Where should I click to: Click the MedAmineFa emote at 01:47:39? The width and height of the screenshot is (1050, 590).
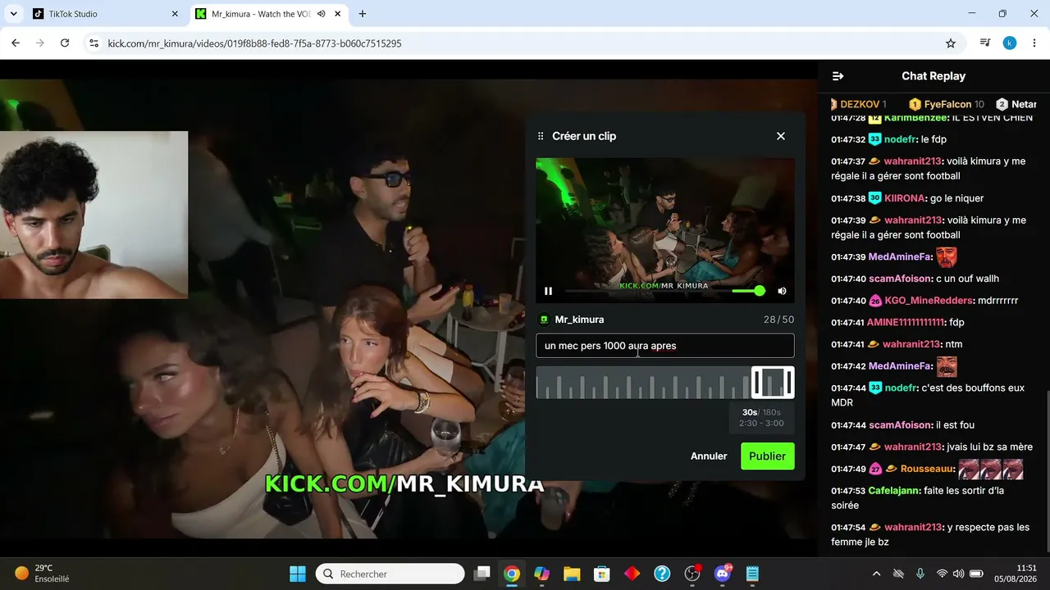click(947, 257)
